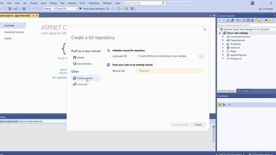Open the Build menu

click(x=43, y=3)
